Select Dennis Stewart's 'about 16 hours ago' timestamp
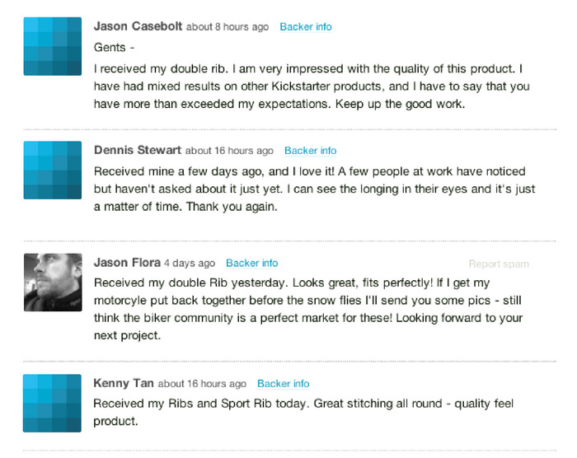 point(229,151)
